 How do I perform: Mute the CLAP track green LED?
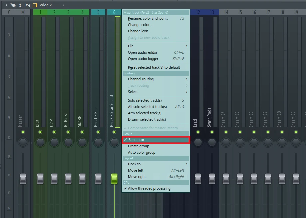(x=54, y=132)
